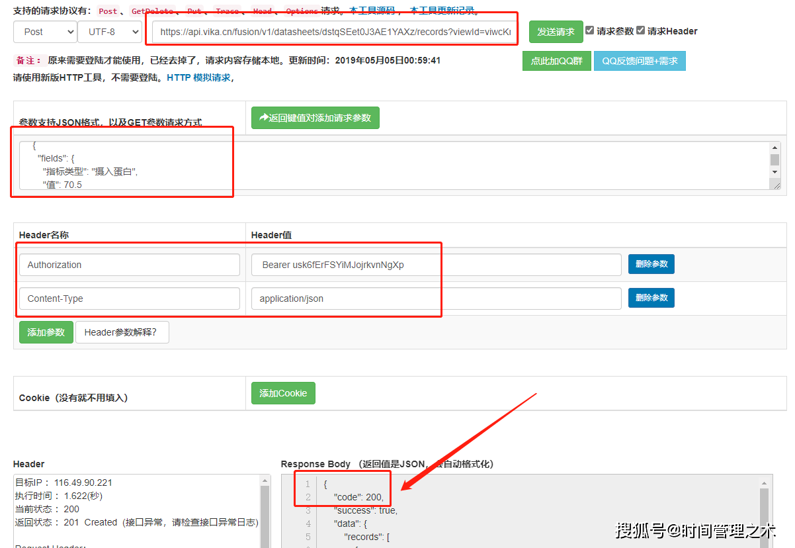Click the green 发送请求 send button
This screenshot has width=795, height=548.
click(x=556, y=32)
